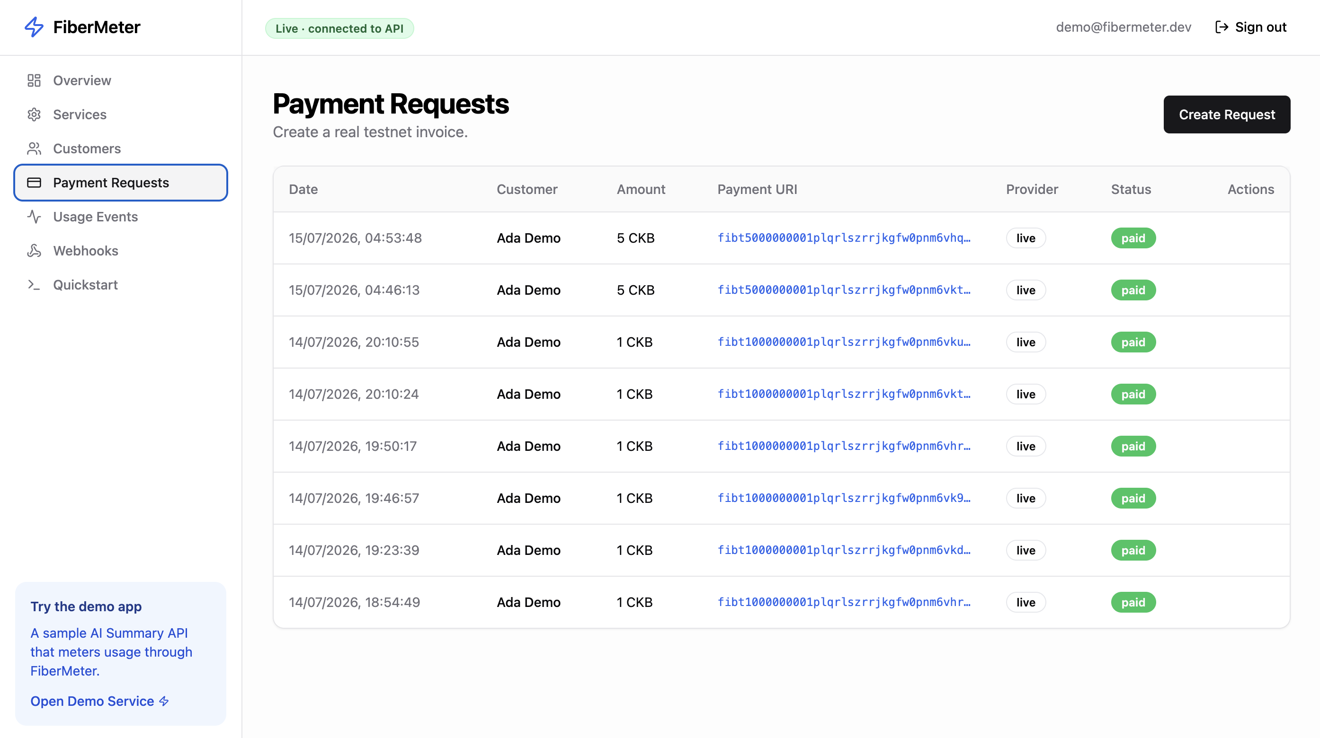Click live provider badge in 19:23:39 row
Viewport: 1320px width, 738px height.
1026,550
